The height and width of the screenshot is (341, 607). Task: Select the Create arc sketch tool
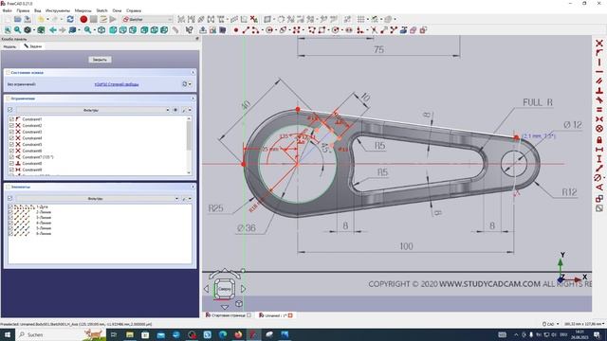(255, 29)
